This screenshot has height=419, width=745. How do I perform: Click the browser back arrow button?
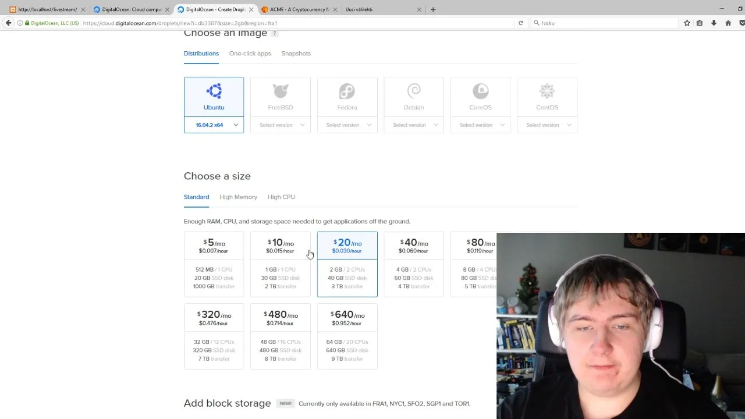pyautogui.click(x=8, y=23)
